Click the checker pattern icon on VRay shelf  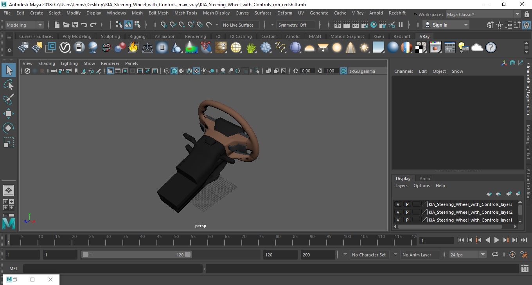point(421,48)
